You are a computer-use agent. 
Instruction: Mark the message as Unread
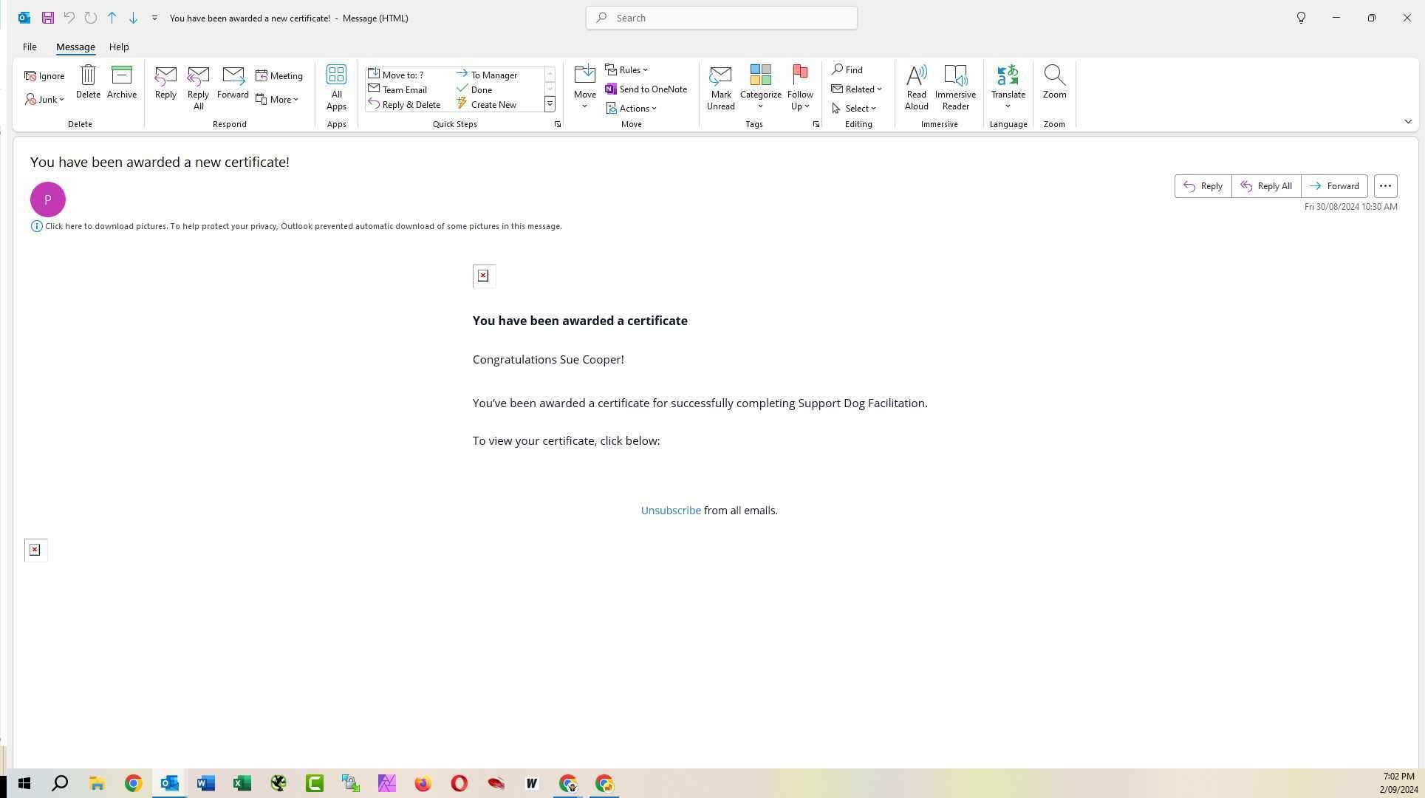point(721,88)
